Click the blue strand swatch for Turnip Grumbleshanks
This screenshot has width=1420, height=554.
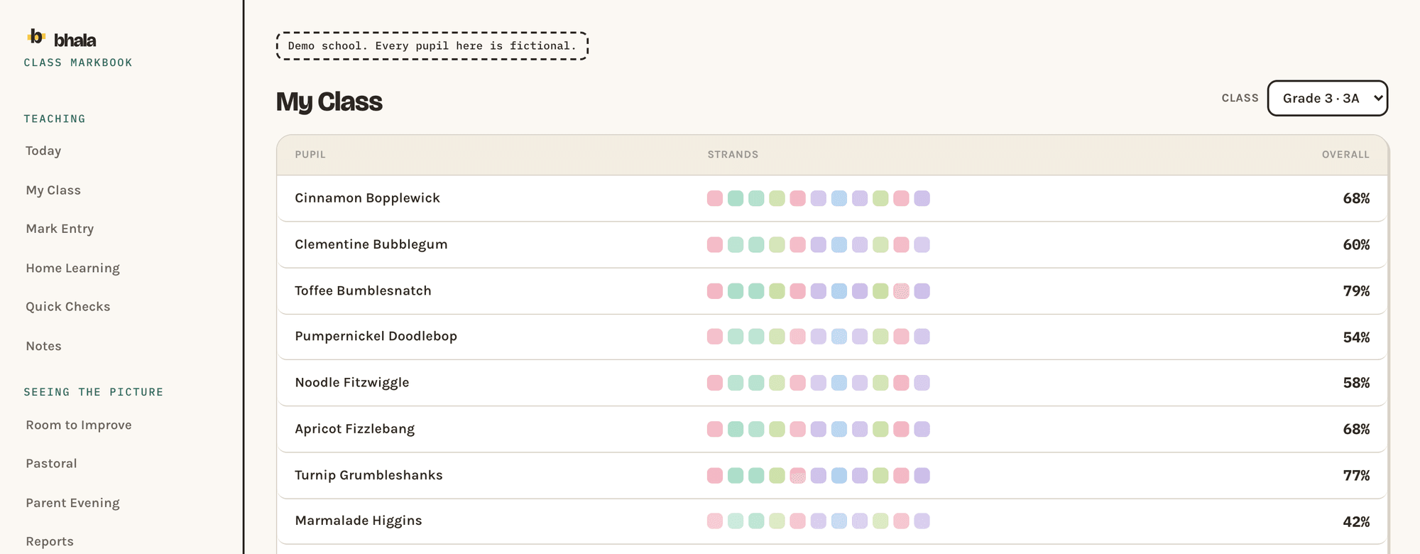(839, 475)
